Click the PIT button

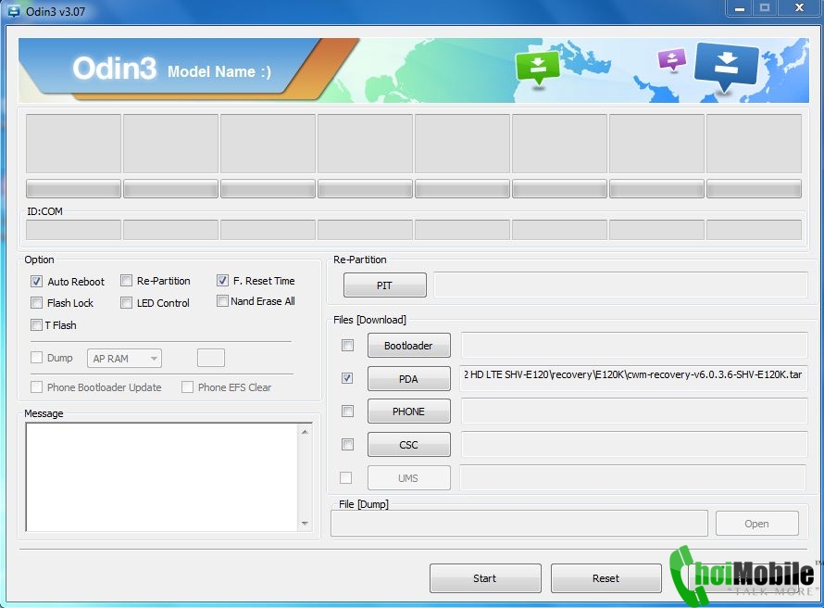coord(384,285)
